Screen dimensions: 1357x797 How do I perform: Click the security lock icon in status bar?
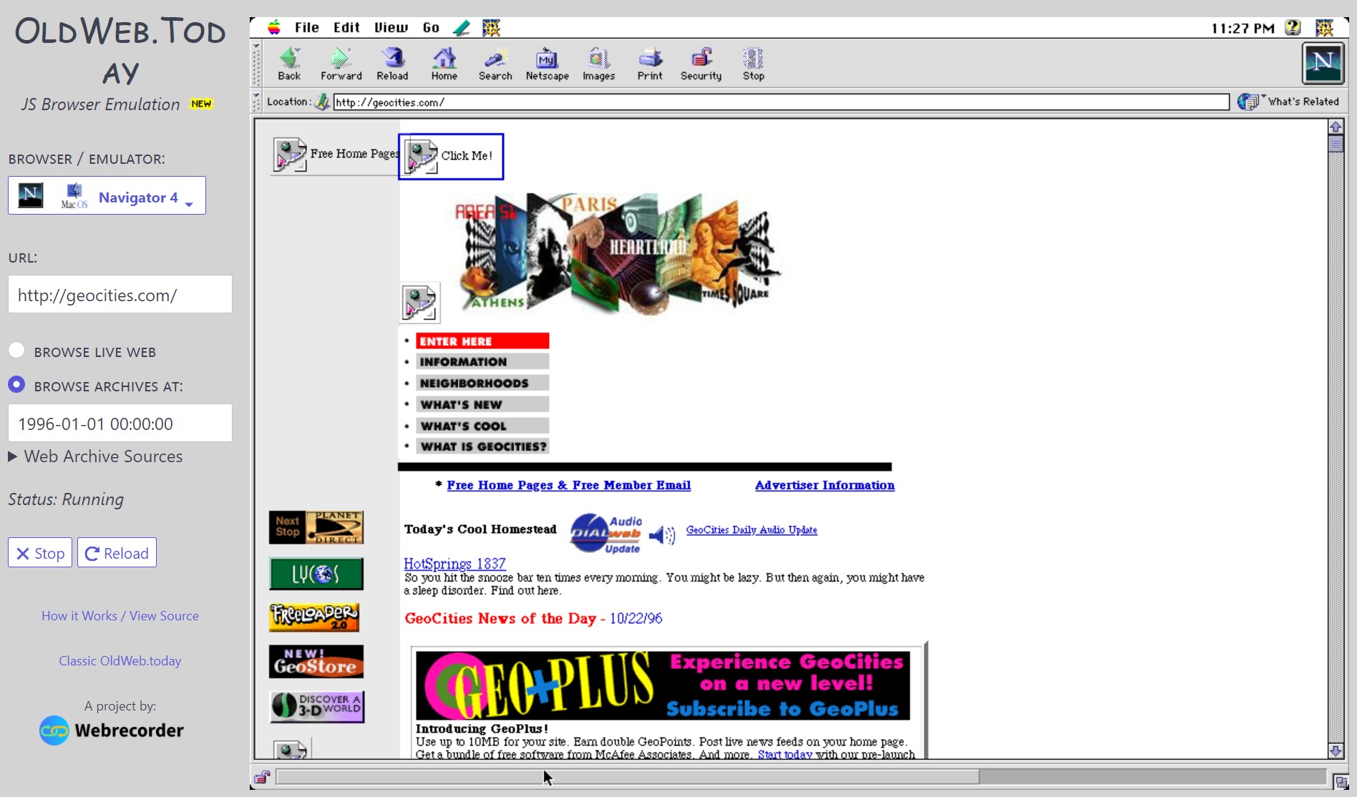coord(261,777)
